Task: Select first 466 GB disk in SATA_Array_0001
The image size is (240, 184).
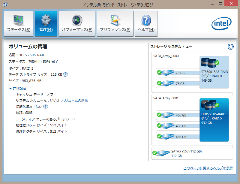Action: point(165,115)
